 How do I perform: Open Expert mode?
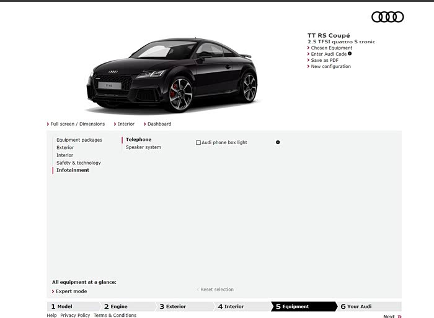click(72, 291)
